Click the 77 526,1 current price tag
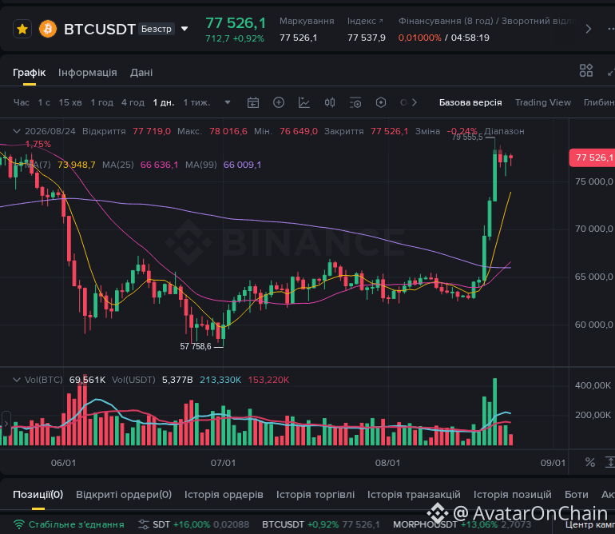This screenshot has width=615, height=534. [593, 157]
